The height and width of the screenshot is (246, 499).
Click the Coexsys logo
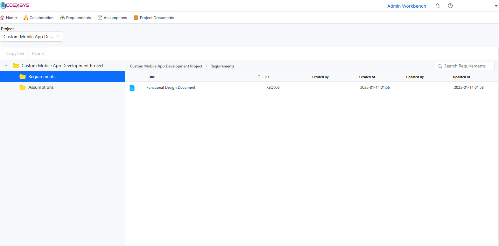pyautogui.click(x=15, y=5)
